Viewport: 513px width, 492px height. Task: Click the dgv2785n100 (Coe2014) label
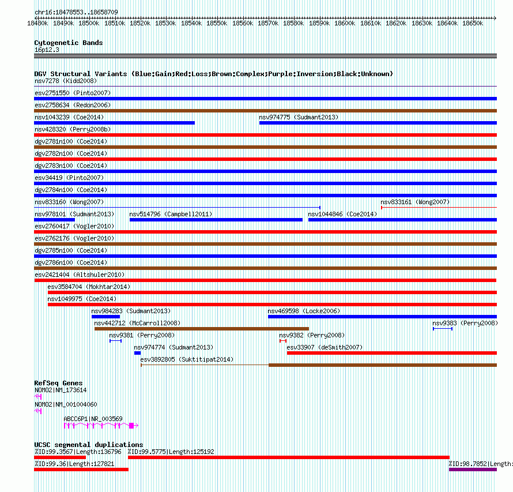coord(71,250)
